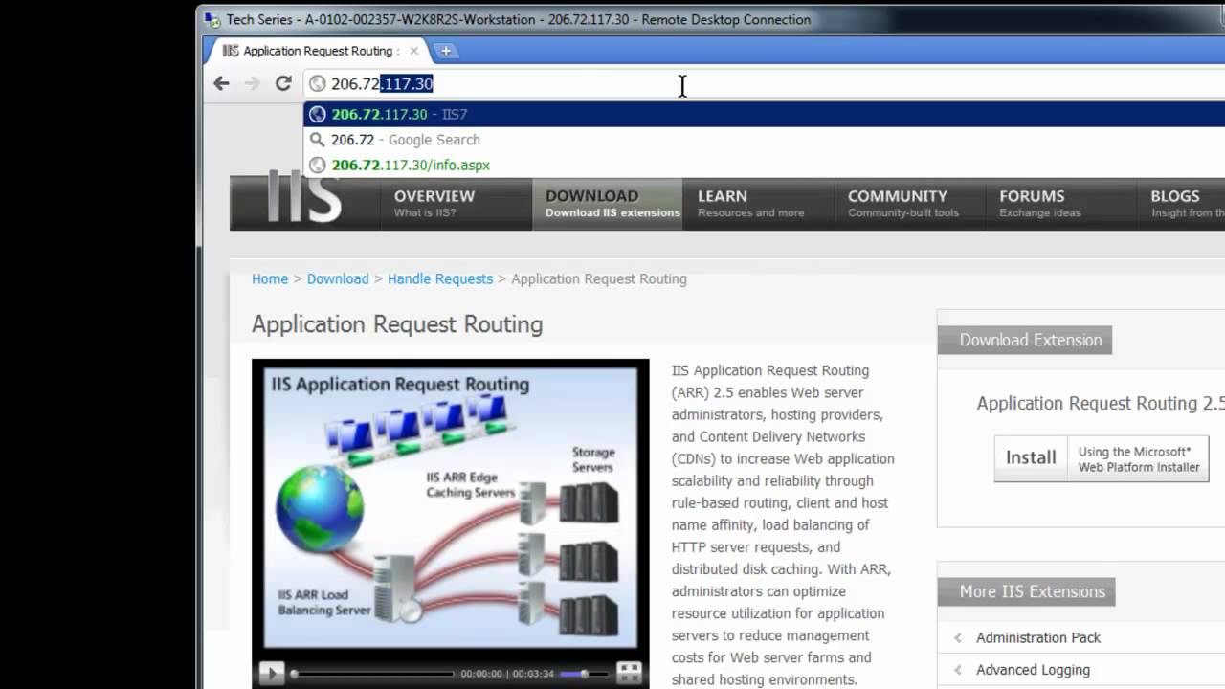Click the Application Request Routing 2.5 title text
This screenshot has width=1225, height=689.
point(1101,403)
